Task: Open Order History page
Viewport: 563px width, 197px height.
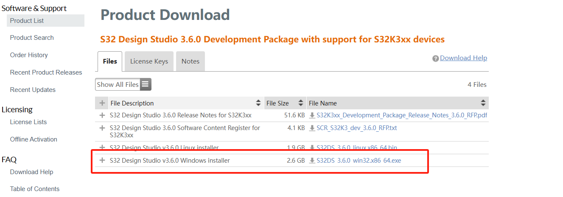Action: (x=29, y=55)
